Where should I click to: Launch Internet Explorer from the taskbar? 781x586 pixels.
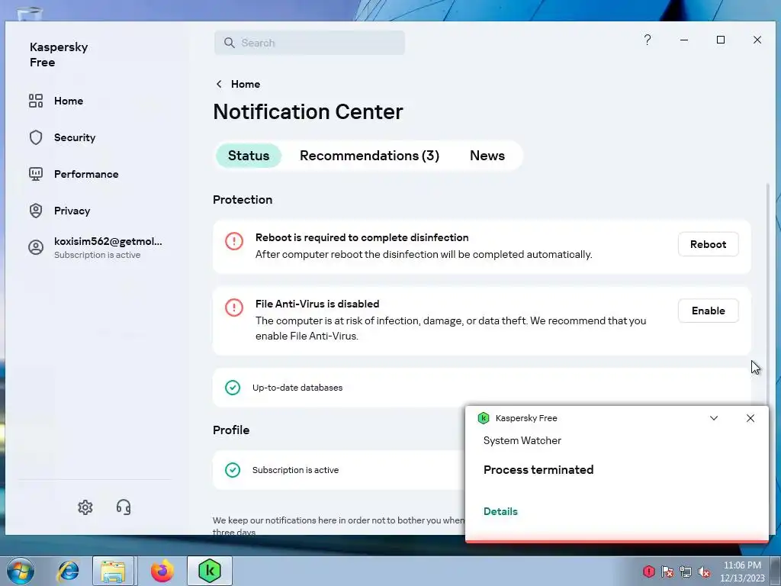(68, 571)
